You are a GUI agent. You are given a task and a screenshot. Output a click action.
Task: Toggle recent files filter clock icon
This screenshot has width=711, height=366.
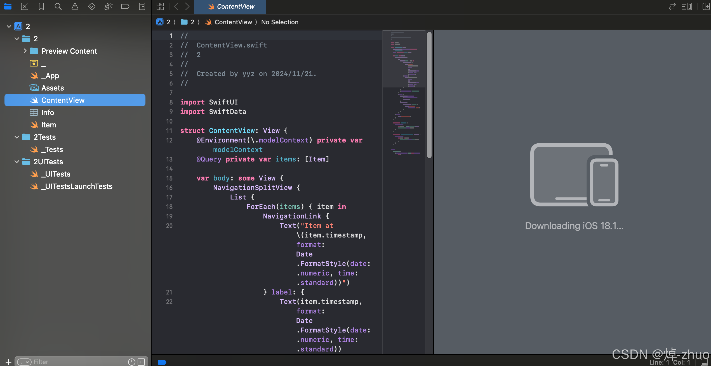point(131,362)
